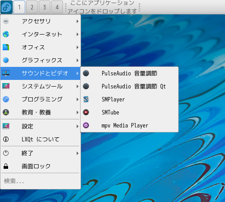The image size is (225, 202).
Task: Open PulseAudio 音量調節 menu entry
Action: pos(130,73)
